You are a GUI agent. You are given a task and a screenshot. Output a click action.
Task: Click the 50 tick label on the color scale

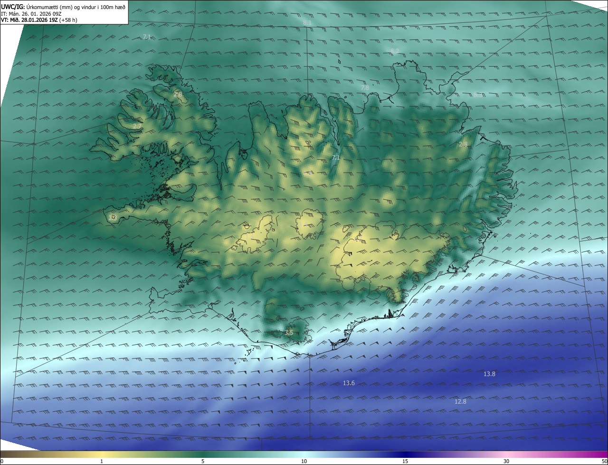point(604,461)
